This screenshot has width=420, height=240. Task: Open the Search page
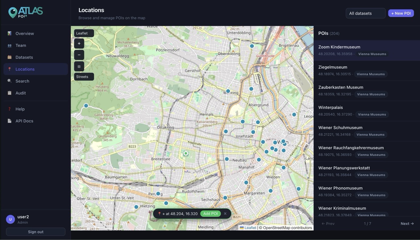coord(36,81)
